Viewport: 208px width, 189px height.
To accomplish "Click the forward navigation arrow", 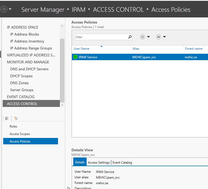I will coord(3,9).
